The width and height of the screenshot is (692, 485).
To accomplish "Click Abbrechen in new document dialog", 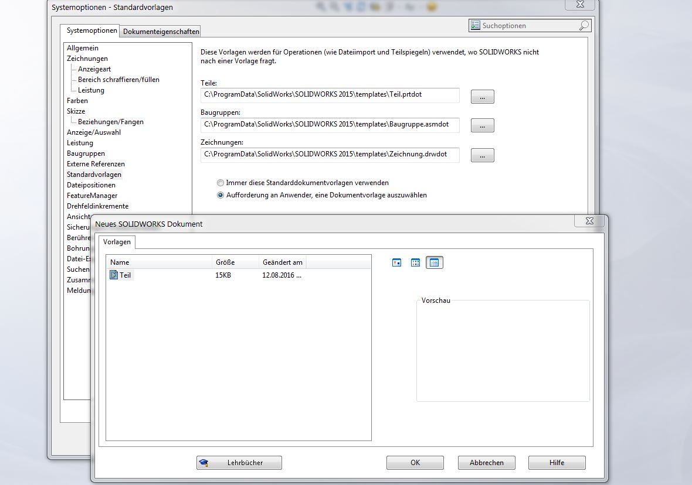I will 486,463.
